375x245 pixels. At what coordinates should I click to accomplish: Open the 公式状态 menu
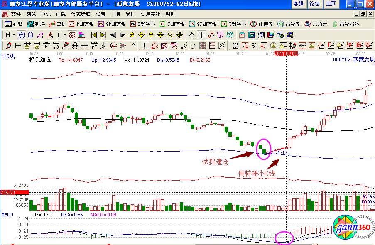pyautogui.click(x=80, y=14)
